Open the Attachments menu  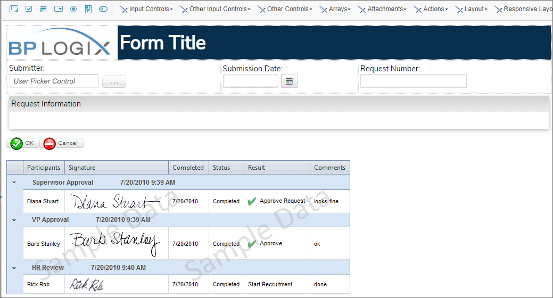pyautogui.click(x=383, y=9)
